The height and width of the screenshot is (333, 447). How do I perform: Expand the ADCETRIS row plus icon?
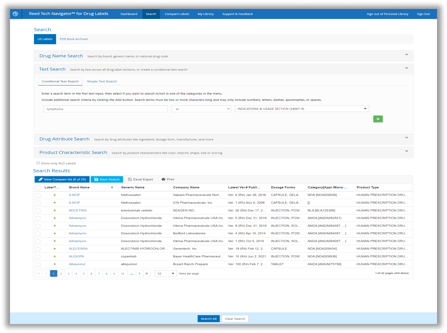[55, 210]
